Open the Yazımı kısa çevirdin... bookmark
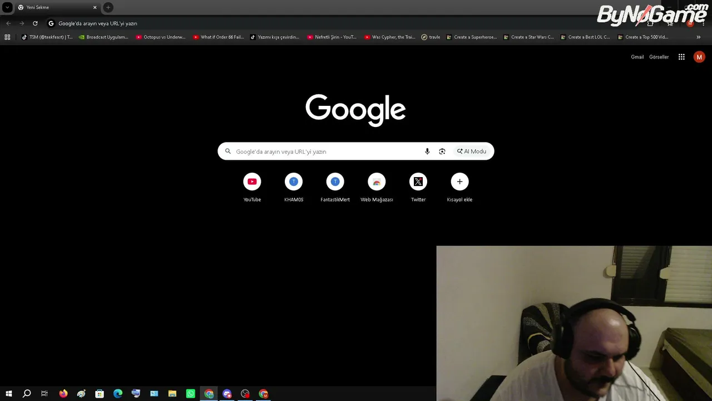Viewport: 712px width, 401px height. coord(275,37)
